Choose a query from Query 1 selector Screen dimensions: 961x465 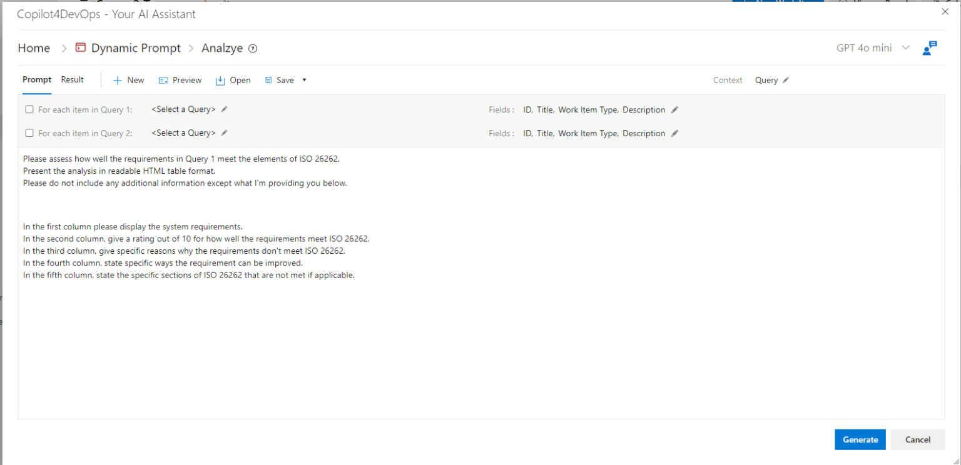coord(183,109)
